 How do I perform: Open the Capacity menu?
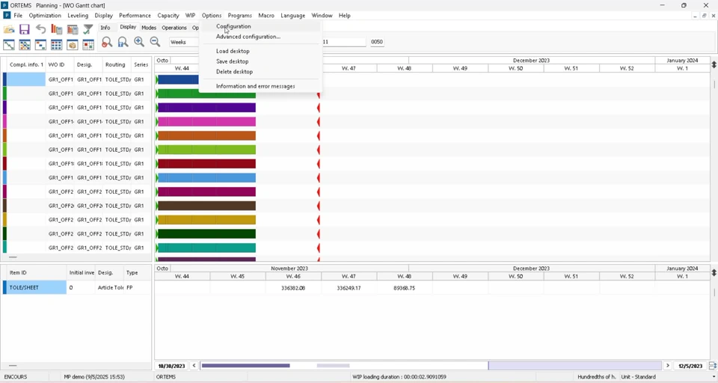[168, 16]
